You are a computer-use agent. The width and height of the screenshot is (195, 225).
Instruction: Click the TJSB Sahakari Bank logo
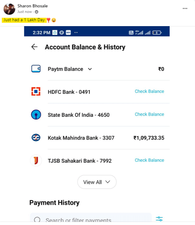coord(36,160)
